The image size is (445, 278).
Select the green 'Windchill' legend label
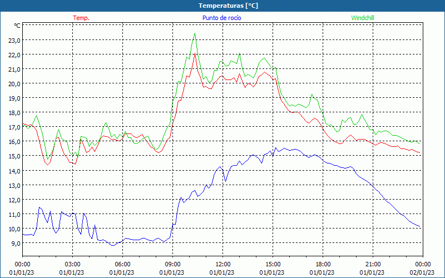(x=363, y=18)
